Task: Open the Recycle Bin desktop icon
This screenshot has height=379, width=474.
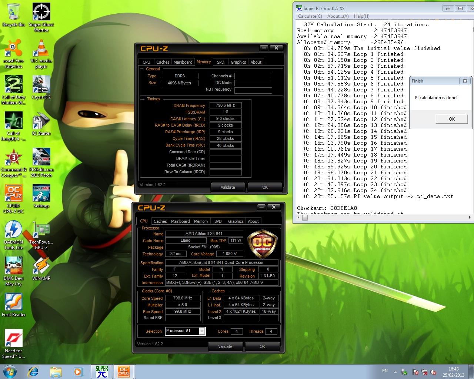Action: coord(14,15)
